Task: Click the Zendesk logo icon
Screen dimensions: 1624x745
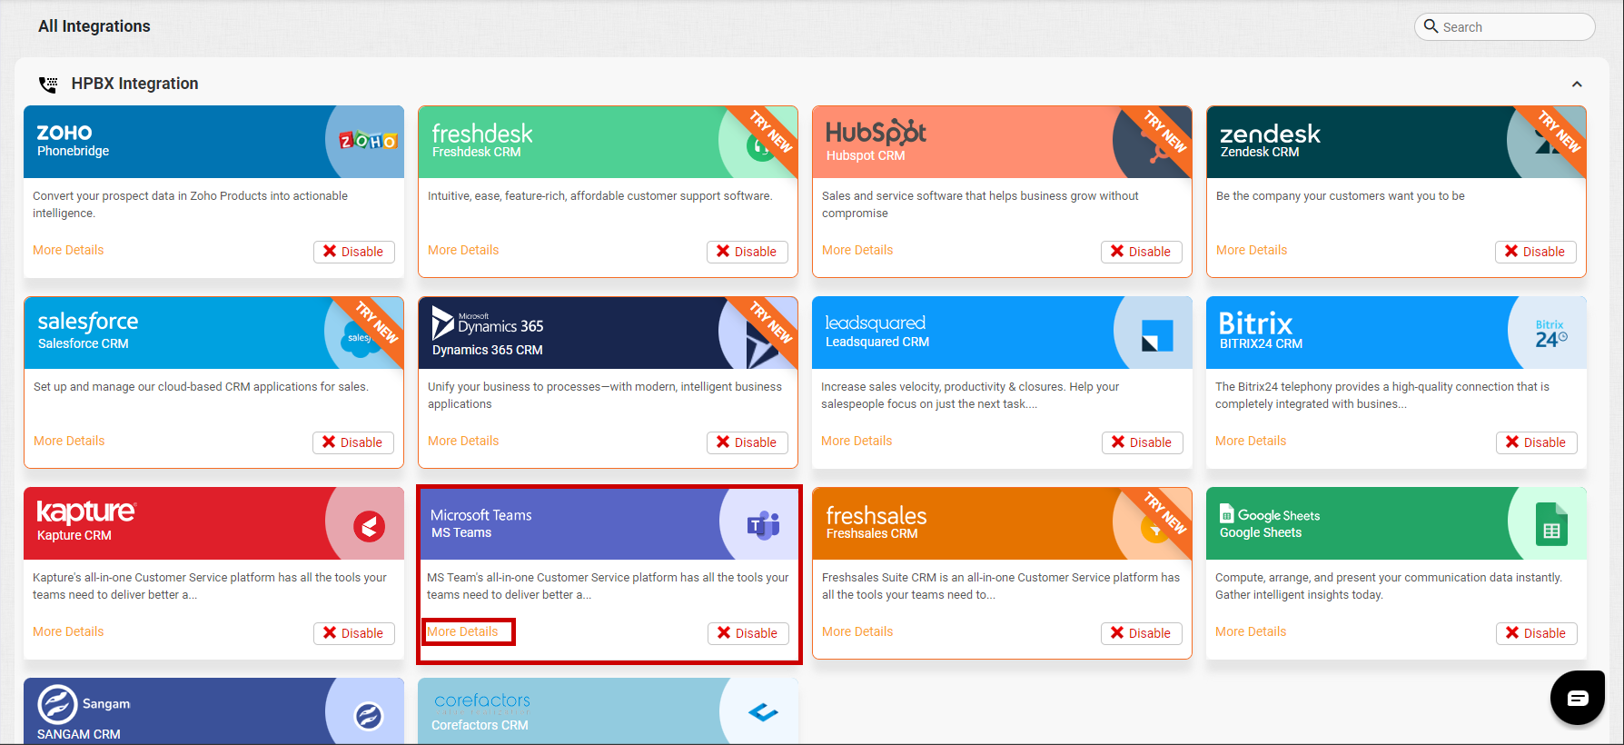Action: coord(1550,141)
